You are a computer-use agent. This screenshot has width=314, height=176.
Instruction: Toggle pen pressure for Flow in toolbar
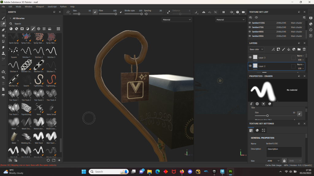[121, 12]
